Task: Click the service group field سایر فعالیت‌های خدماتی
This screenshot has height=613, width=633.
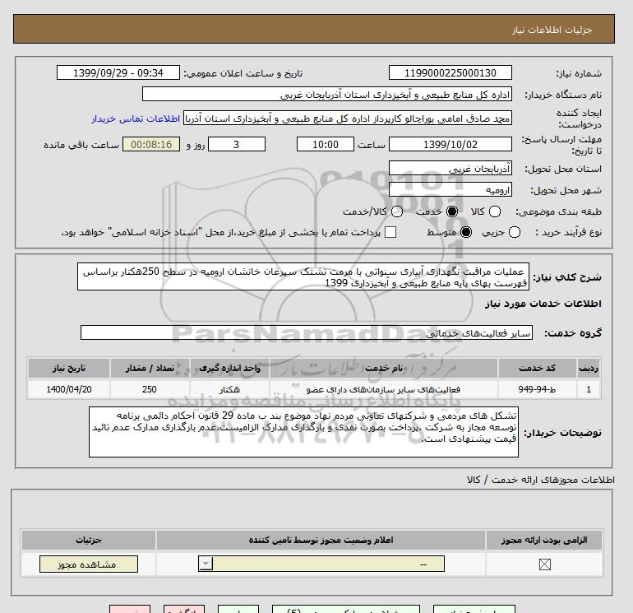Action: 307,332
